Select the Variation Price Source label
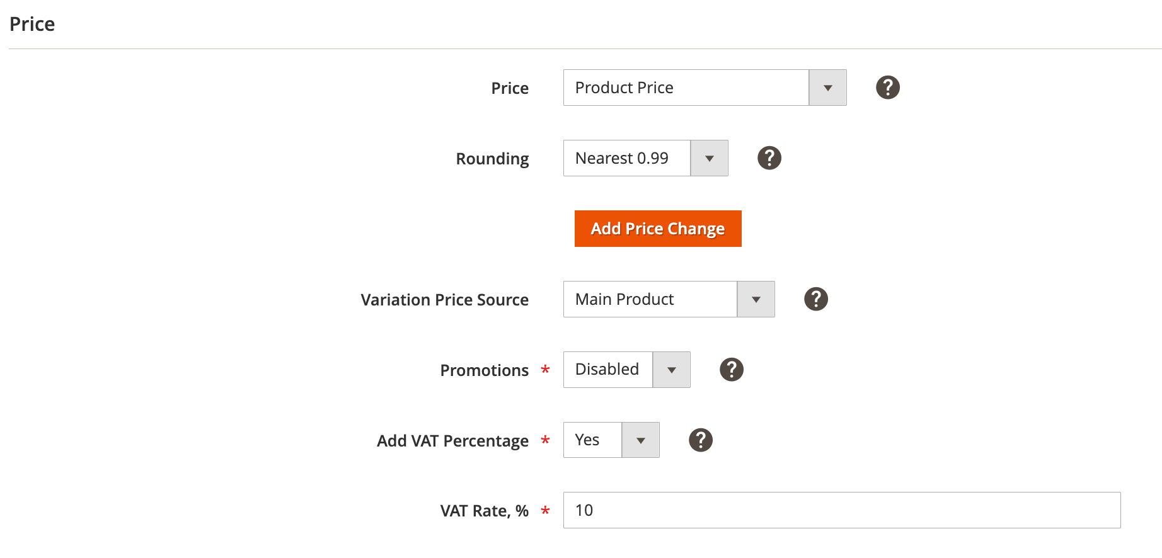Viewport: 1162px width, 558px height. pos(444,300)
